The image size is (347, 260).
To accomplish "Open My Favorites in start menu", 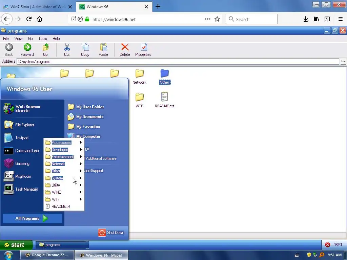I will (x=84, y=127).
